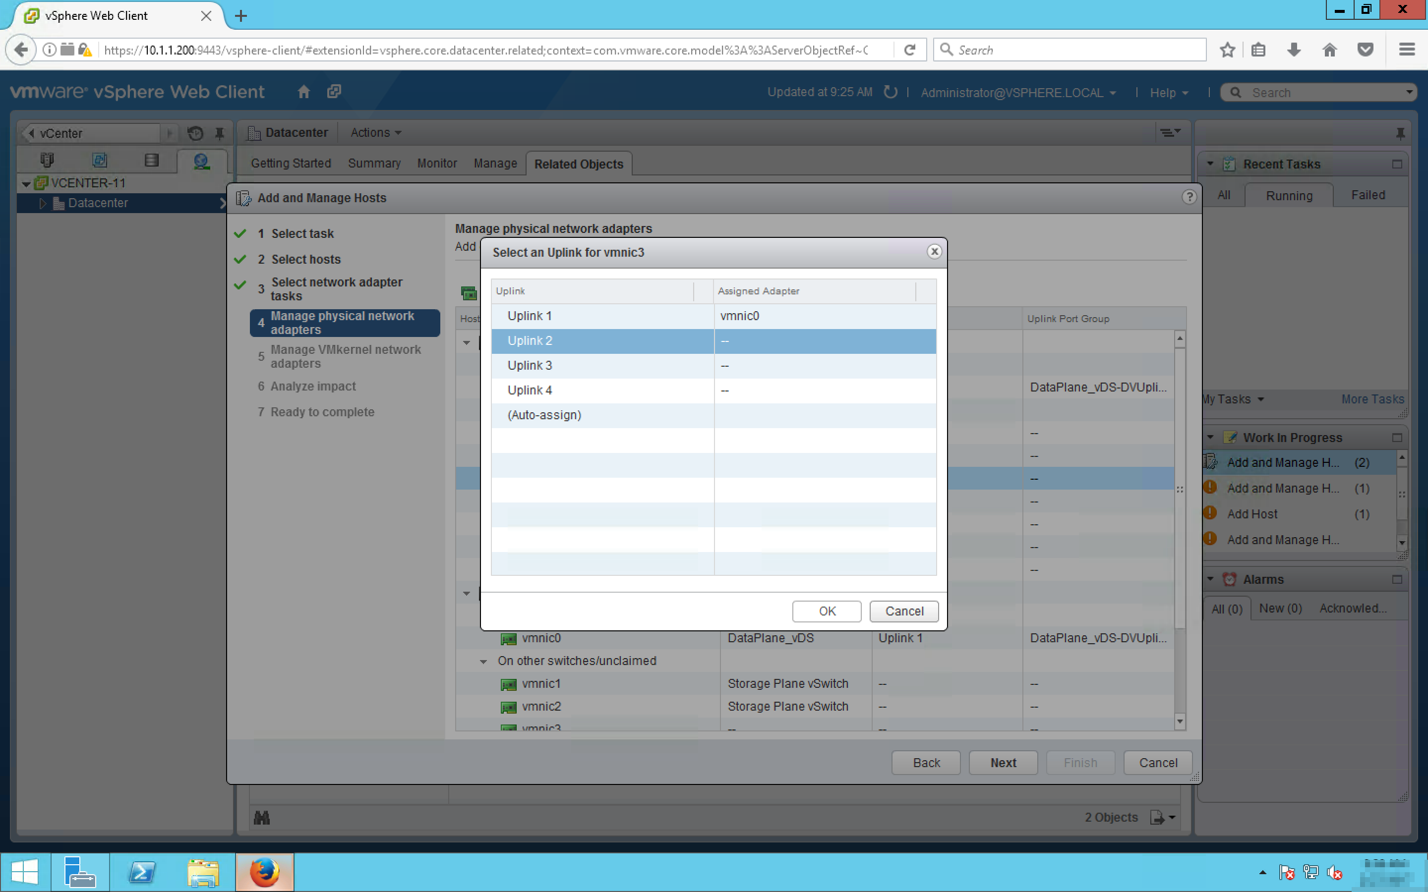The width and height of the screenshot is (1428, 892).
Task: Switch to the Failed tasks tab
Action: click(1367, 195)
